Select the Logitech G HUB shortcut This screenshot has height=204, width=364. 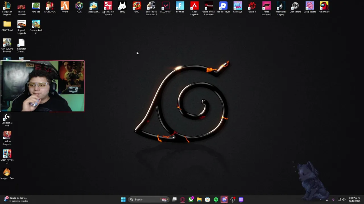[7, 120]
